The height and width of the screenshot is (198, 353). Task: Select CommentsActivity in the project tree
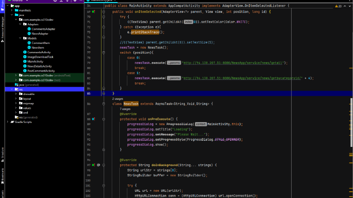coord(39,52)
